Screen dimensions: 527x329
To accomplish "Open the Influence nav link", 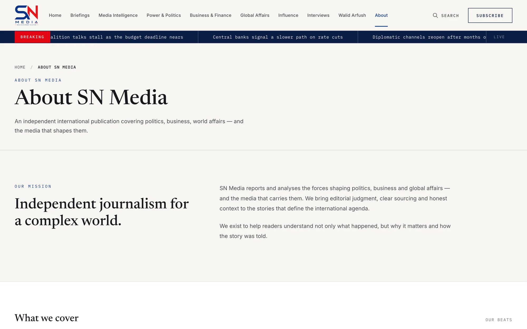I will [288, 15].
